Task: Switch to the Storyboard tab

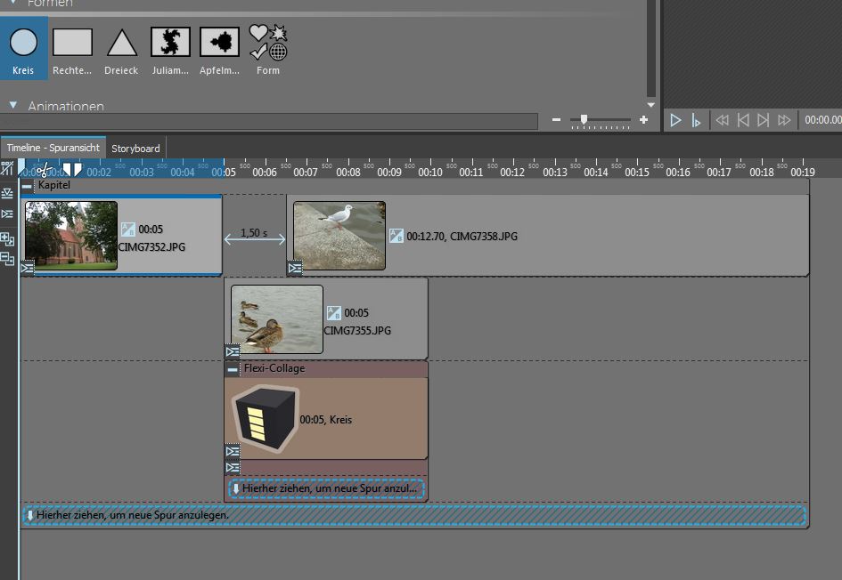Action: (135, 149)
